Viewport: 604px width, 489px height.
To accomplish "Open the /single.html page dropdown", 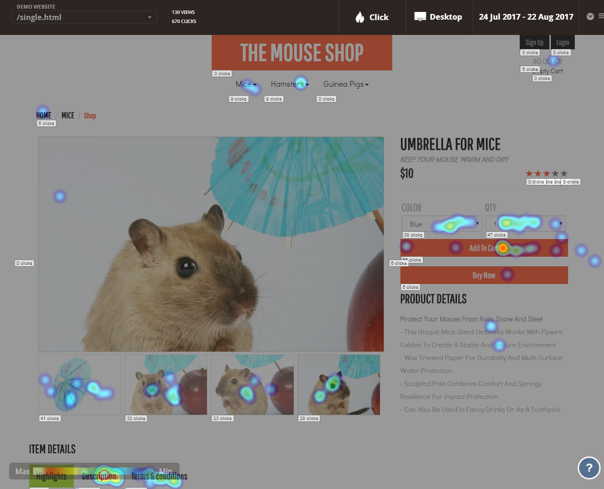I will 84,17.
